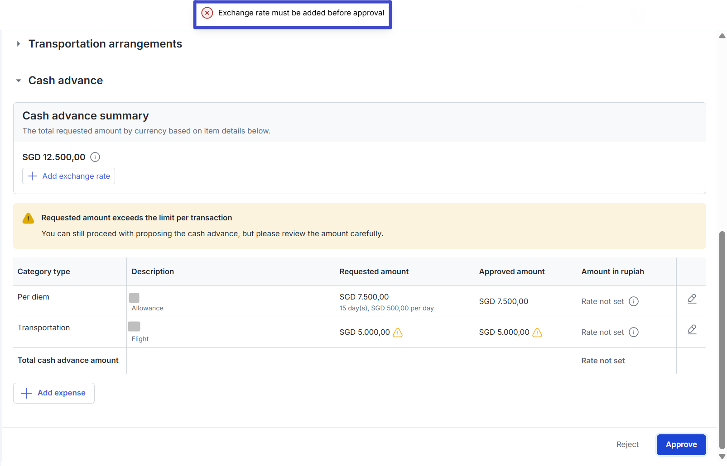The image size is (727, 466).
Task: Click the yellow warning triangle in the limit banner
Action: [x=28, y=219]
